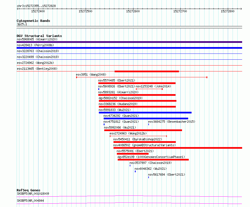Select the nsv5991833 (Wu2021) label

pos(115,110)
